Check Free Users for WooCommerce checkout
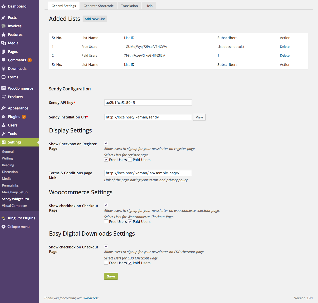The image size is (318, 303). tap(106, 222)
